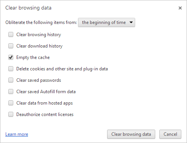187x143 pixels.
Task: Open the Learn more link
Action: point(17,134)
